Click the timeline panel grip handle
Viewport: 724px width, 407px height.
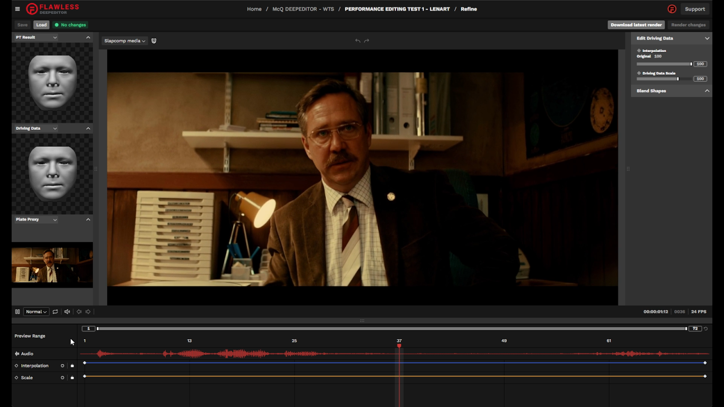click(x=362, y=321)
